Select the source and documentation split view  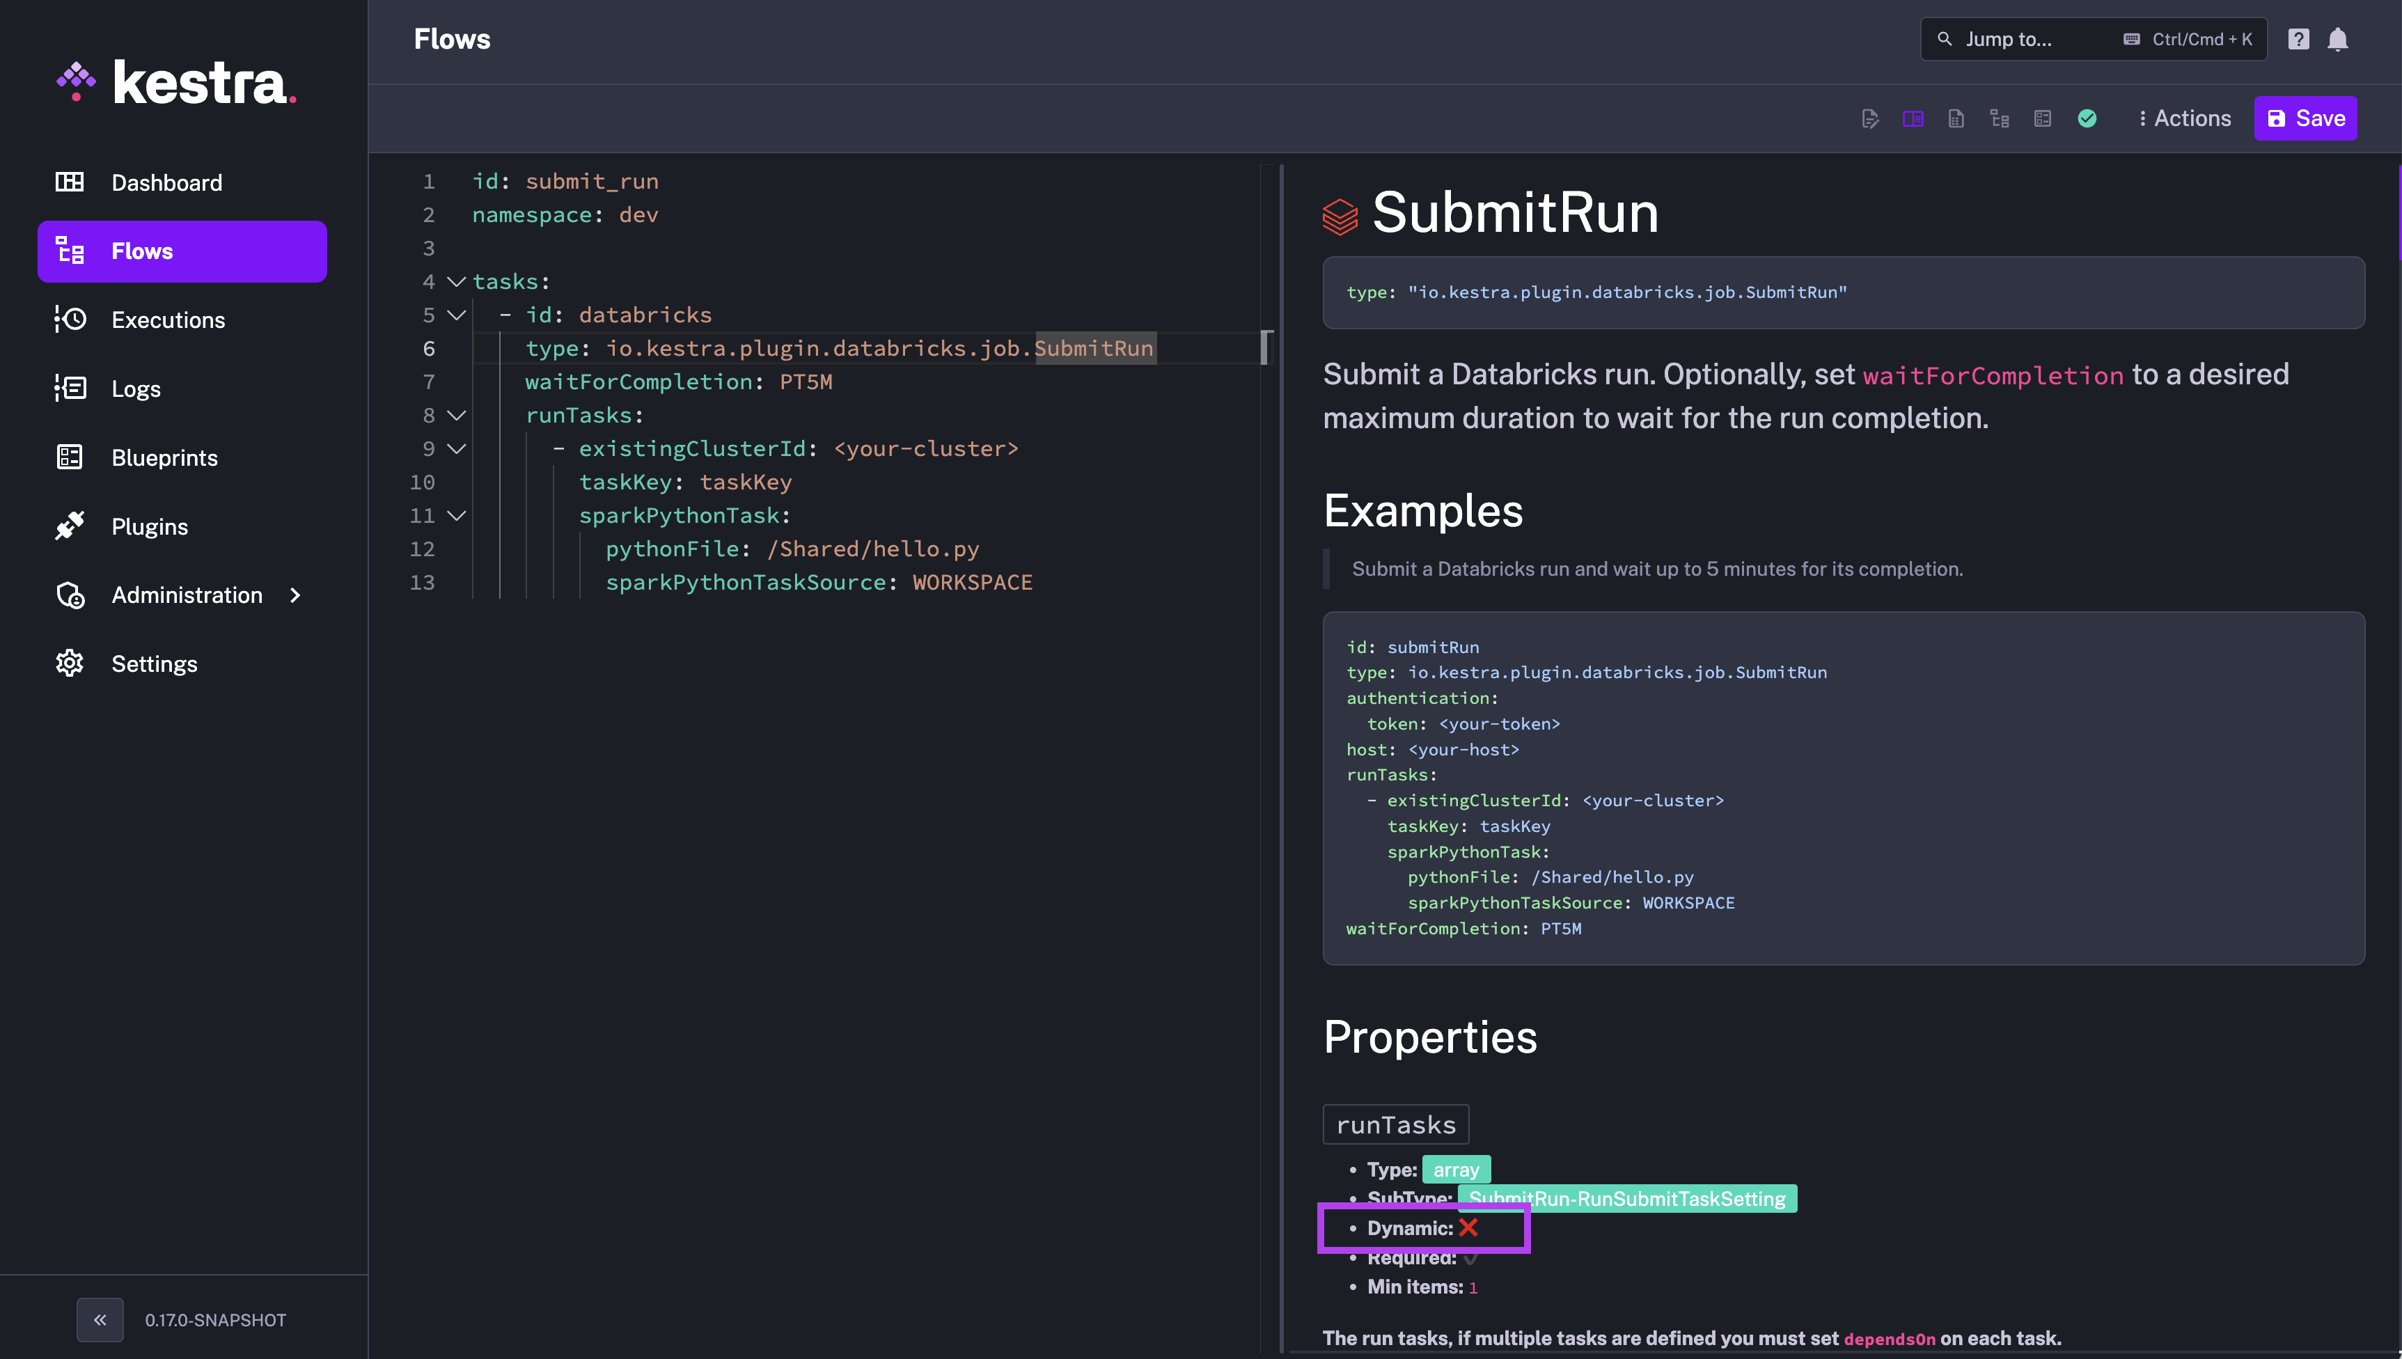click(1914, 118)
